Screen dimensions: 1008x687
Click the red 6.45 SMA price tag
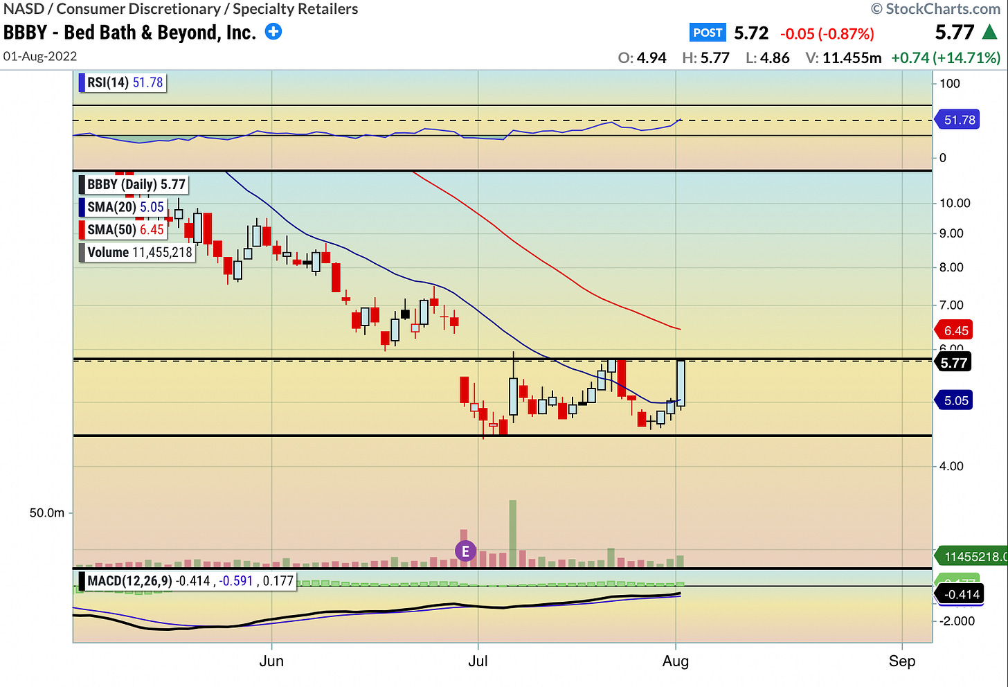click(x=955, y=330)
